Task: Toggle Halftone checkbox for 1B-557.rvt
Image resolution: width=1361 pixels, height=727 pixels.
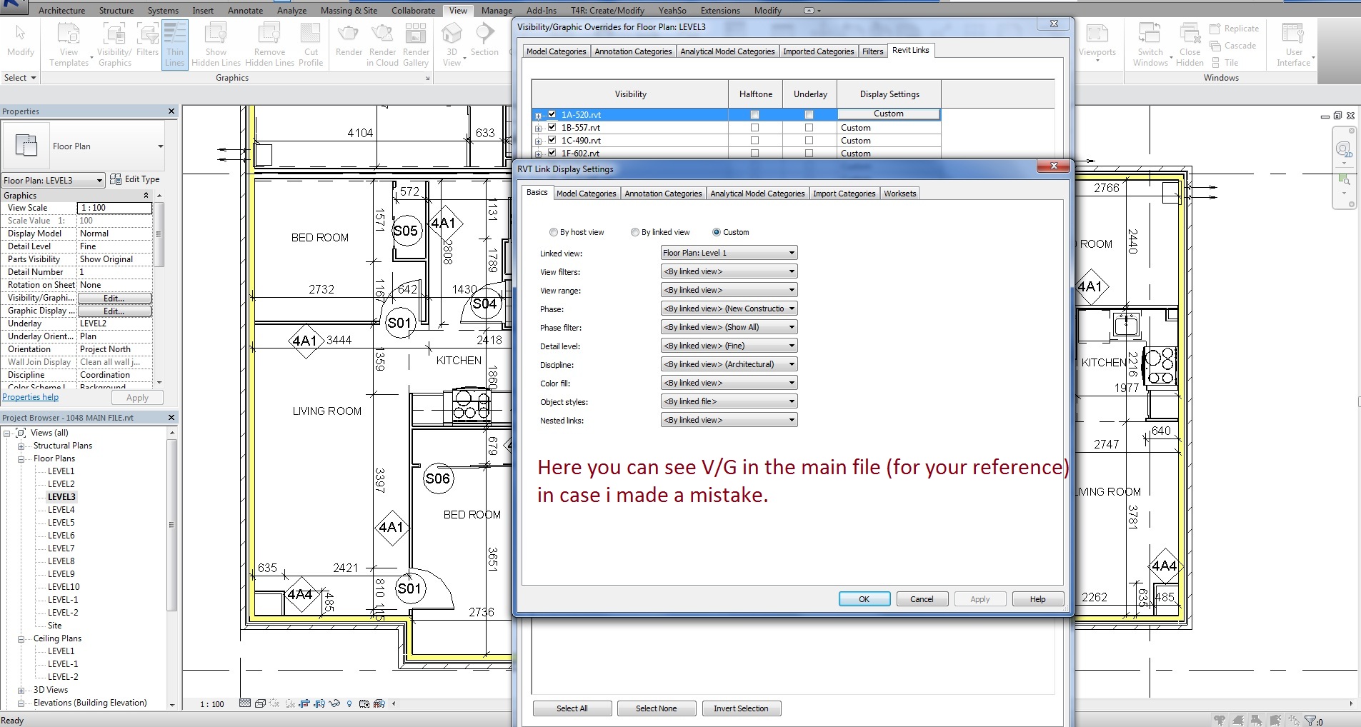Action: pos(755,128)
